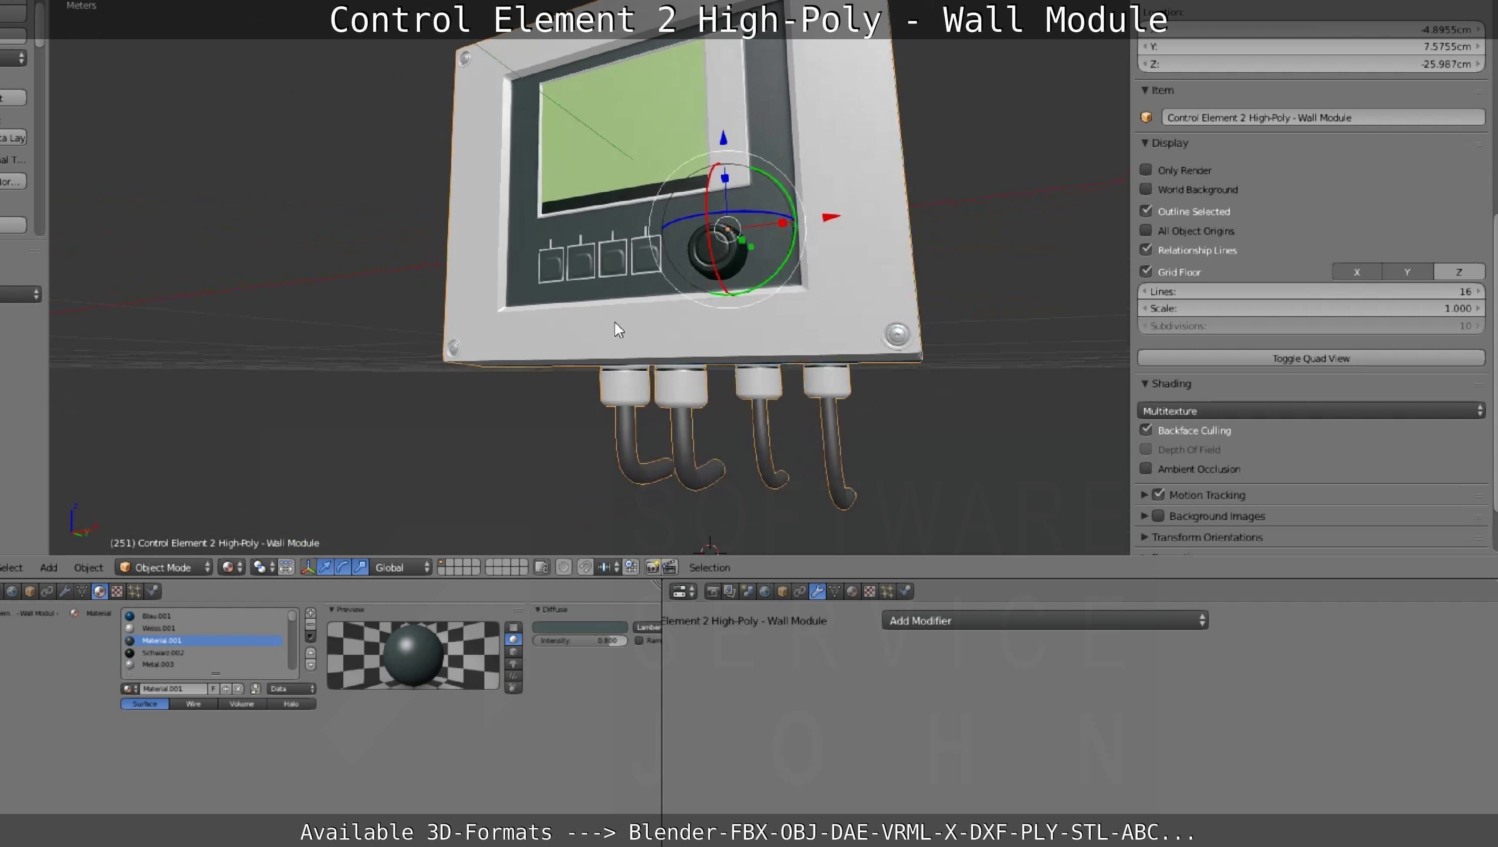Switch material type to Halo
Viewport: 1498px width, 847px height.
click(x=291, y=704)
